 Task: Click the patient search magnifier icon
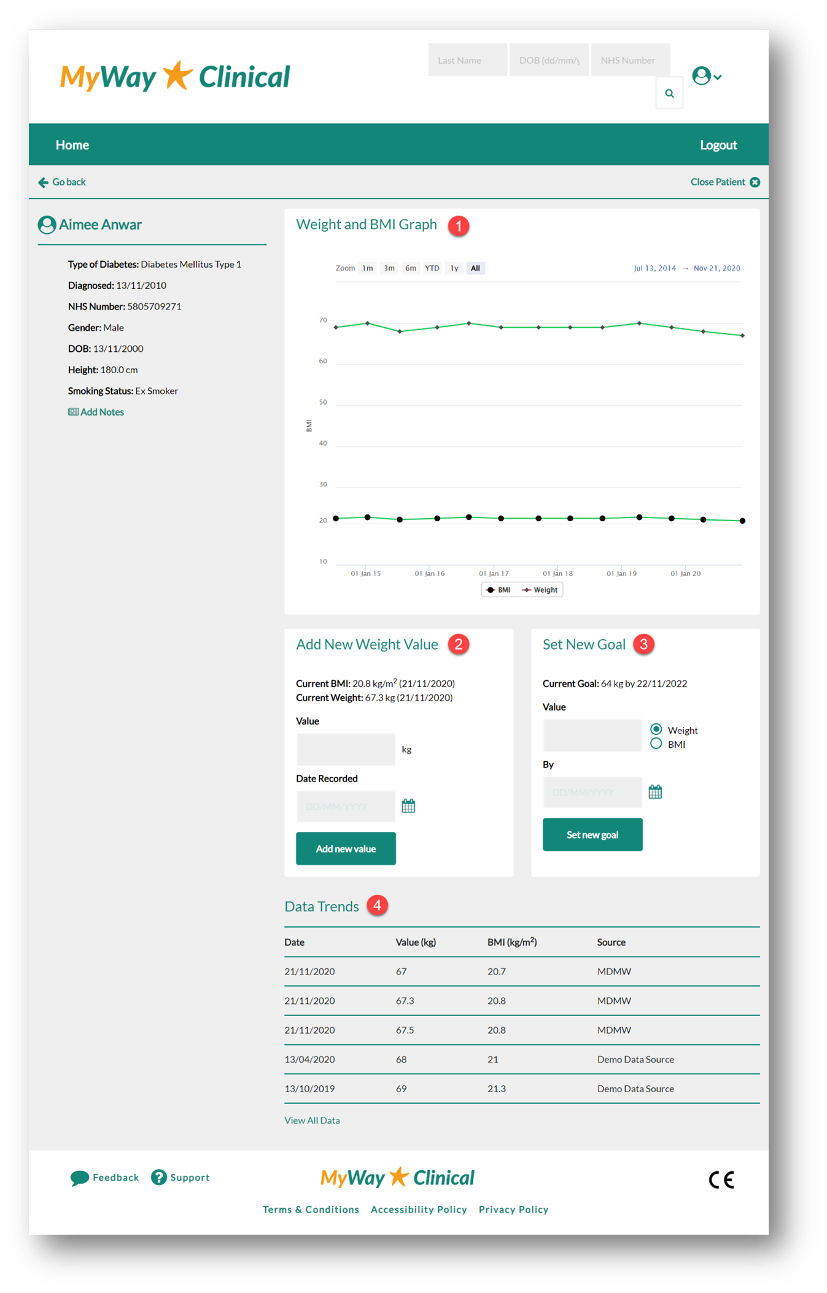coord(669,93)
